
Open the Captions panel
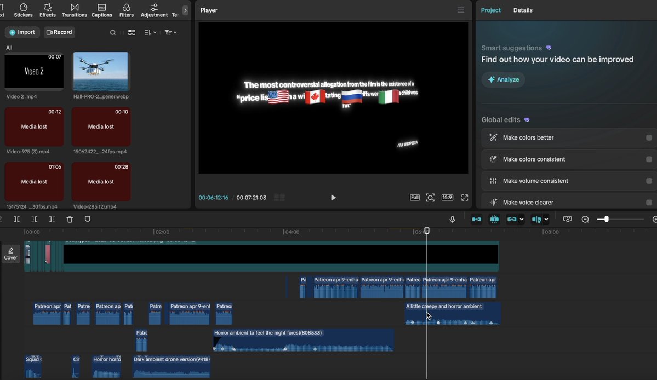pyautogui.click(x=101, y=10)
